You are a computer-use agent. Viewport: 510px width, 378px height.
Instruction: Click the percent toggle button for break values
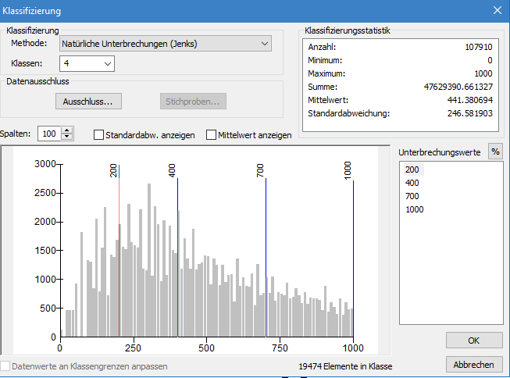pyautogui.click(x=495, y=152)
